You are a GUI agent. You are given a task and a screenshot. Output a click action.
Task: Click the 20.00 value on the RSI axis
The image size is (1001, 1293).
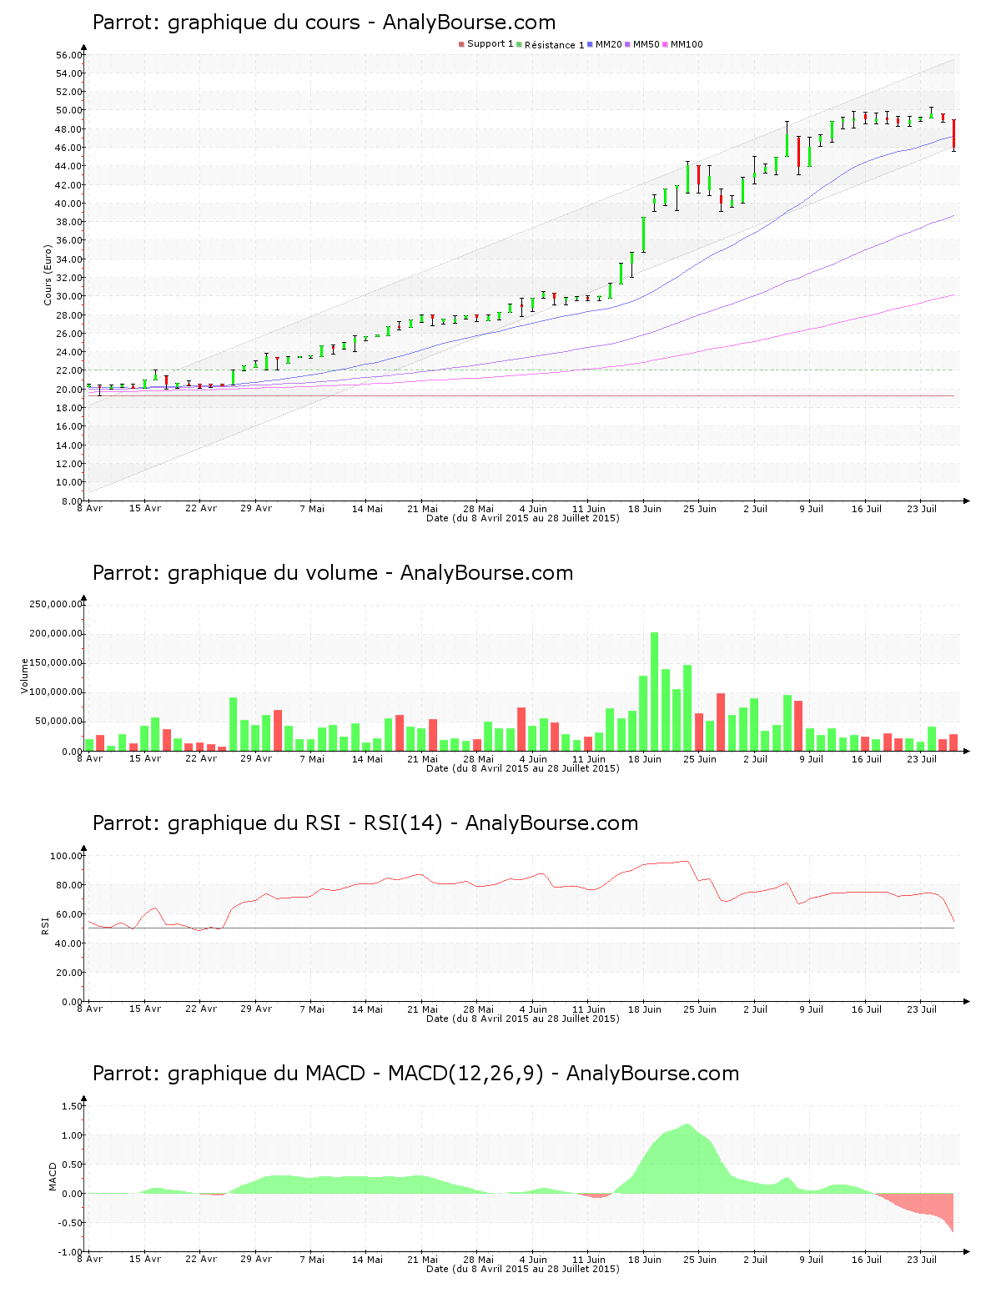point(69,973)
